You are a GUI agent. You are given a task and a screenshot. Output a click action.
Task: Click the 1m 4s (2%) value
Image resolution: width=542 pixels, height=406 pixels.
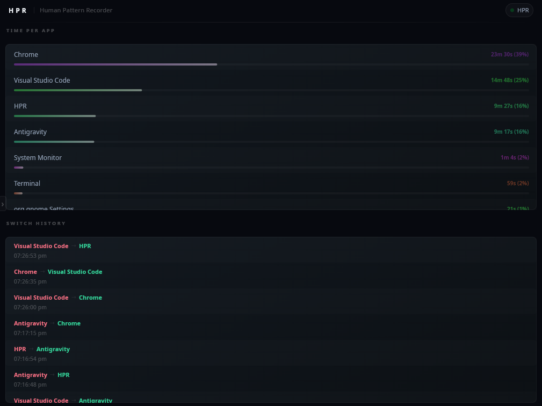[x=515, y=157]
